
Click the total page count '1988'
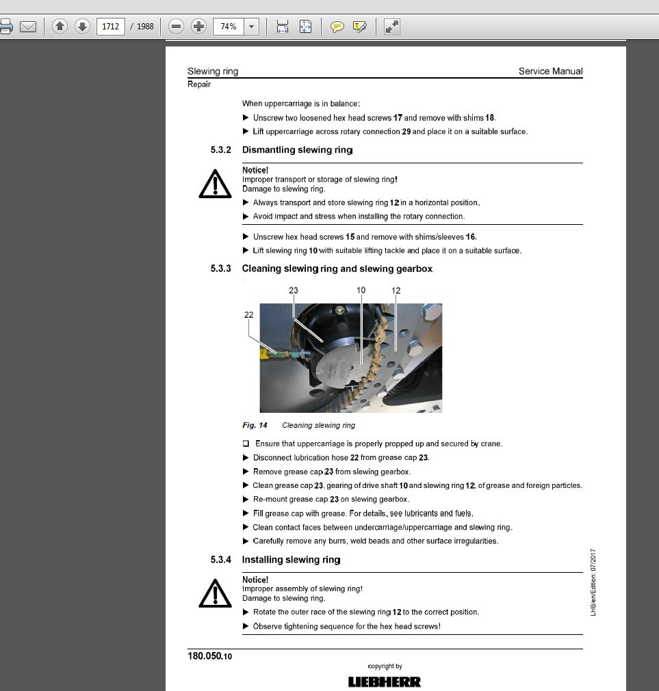point(145,27)
